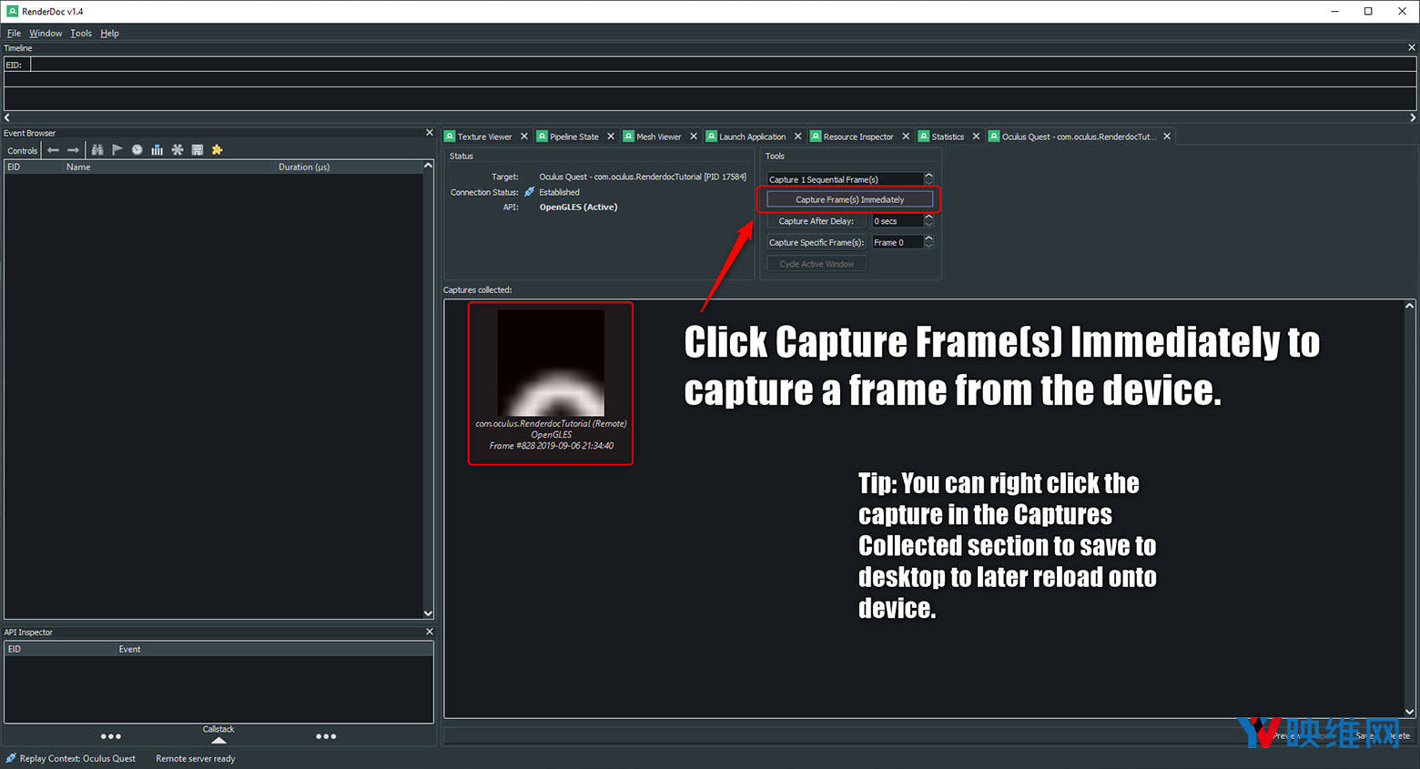Viewport: 1420px width, 769px height.
Task: Close the Mesh Viewer tab
Action: click(x=694, y=137)
